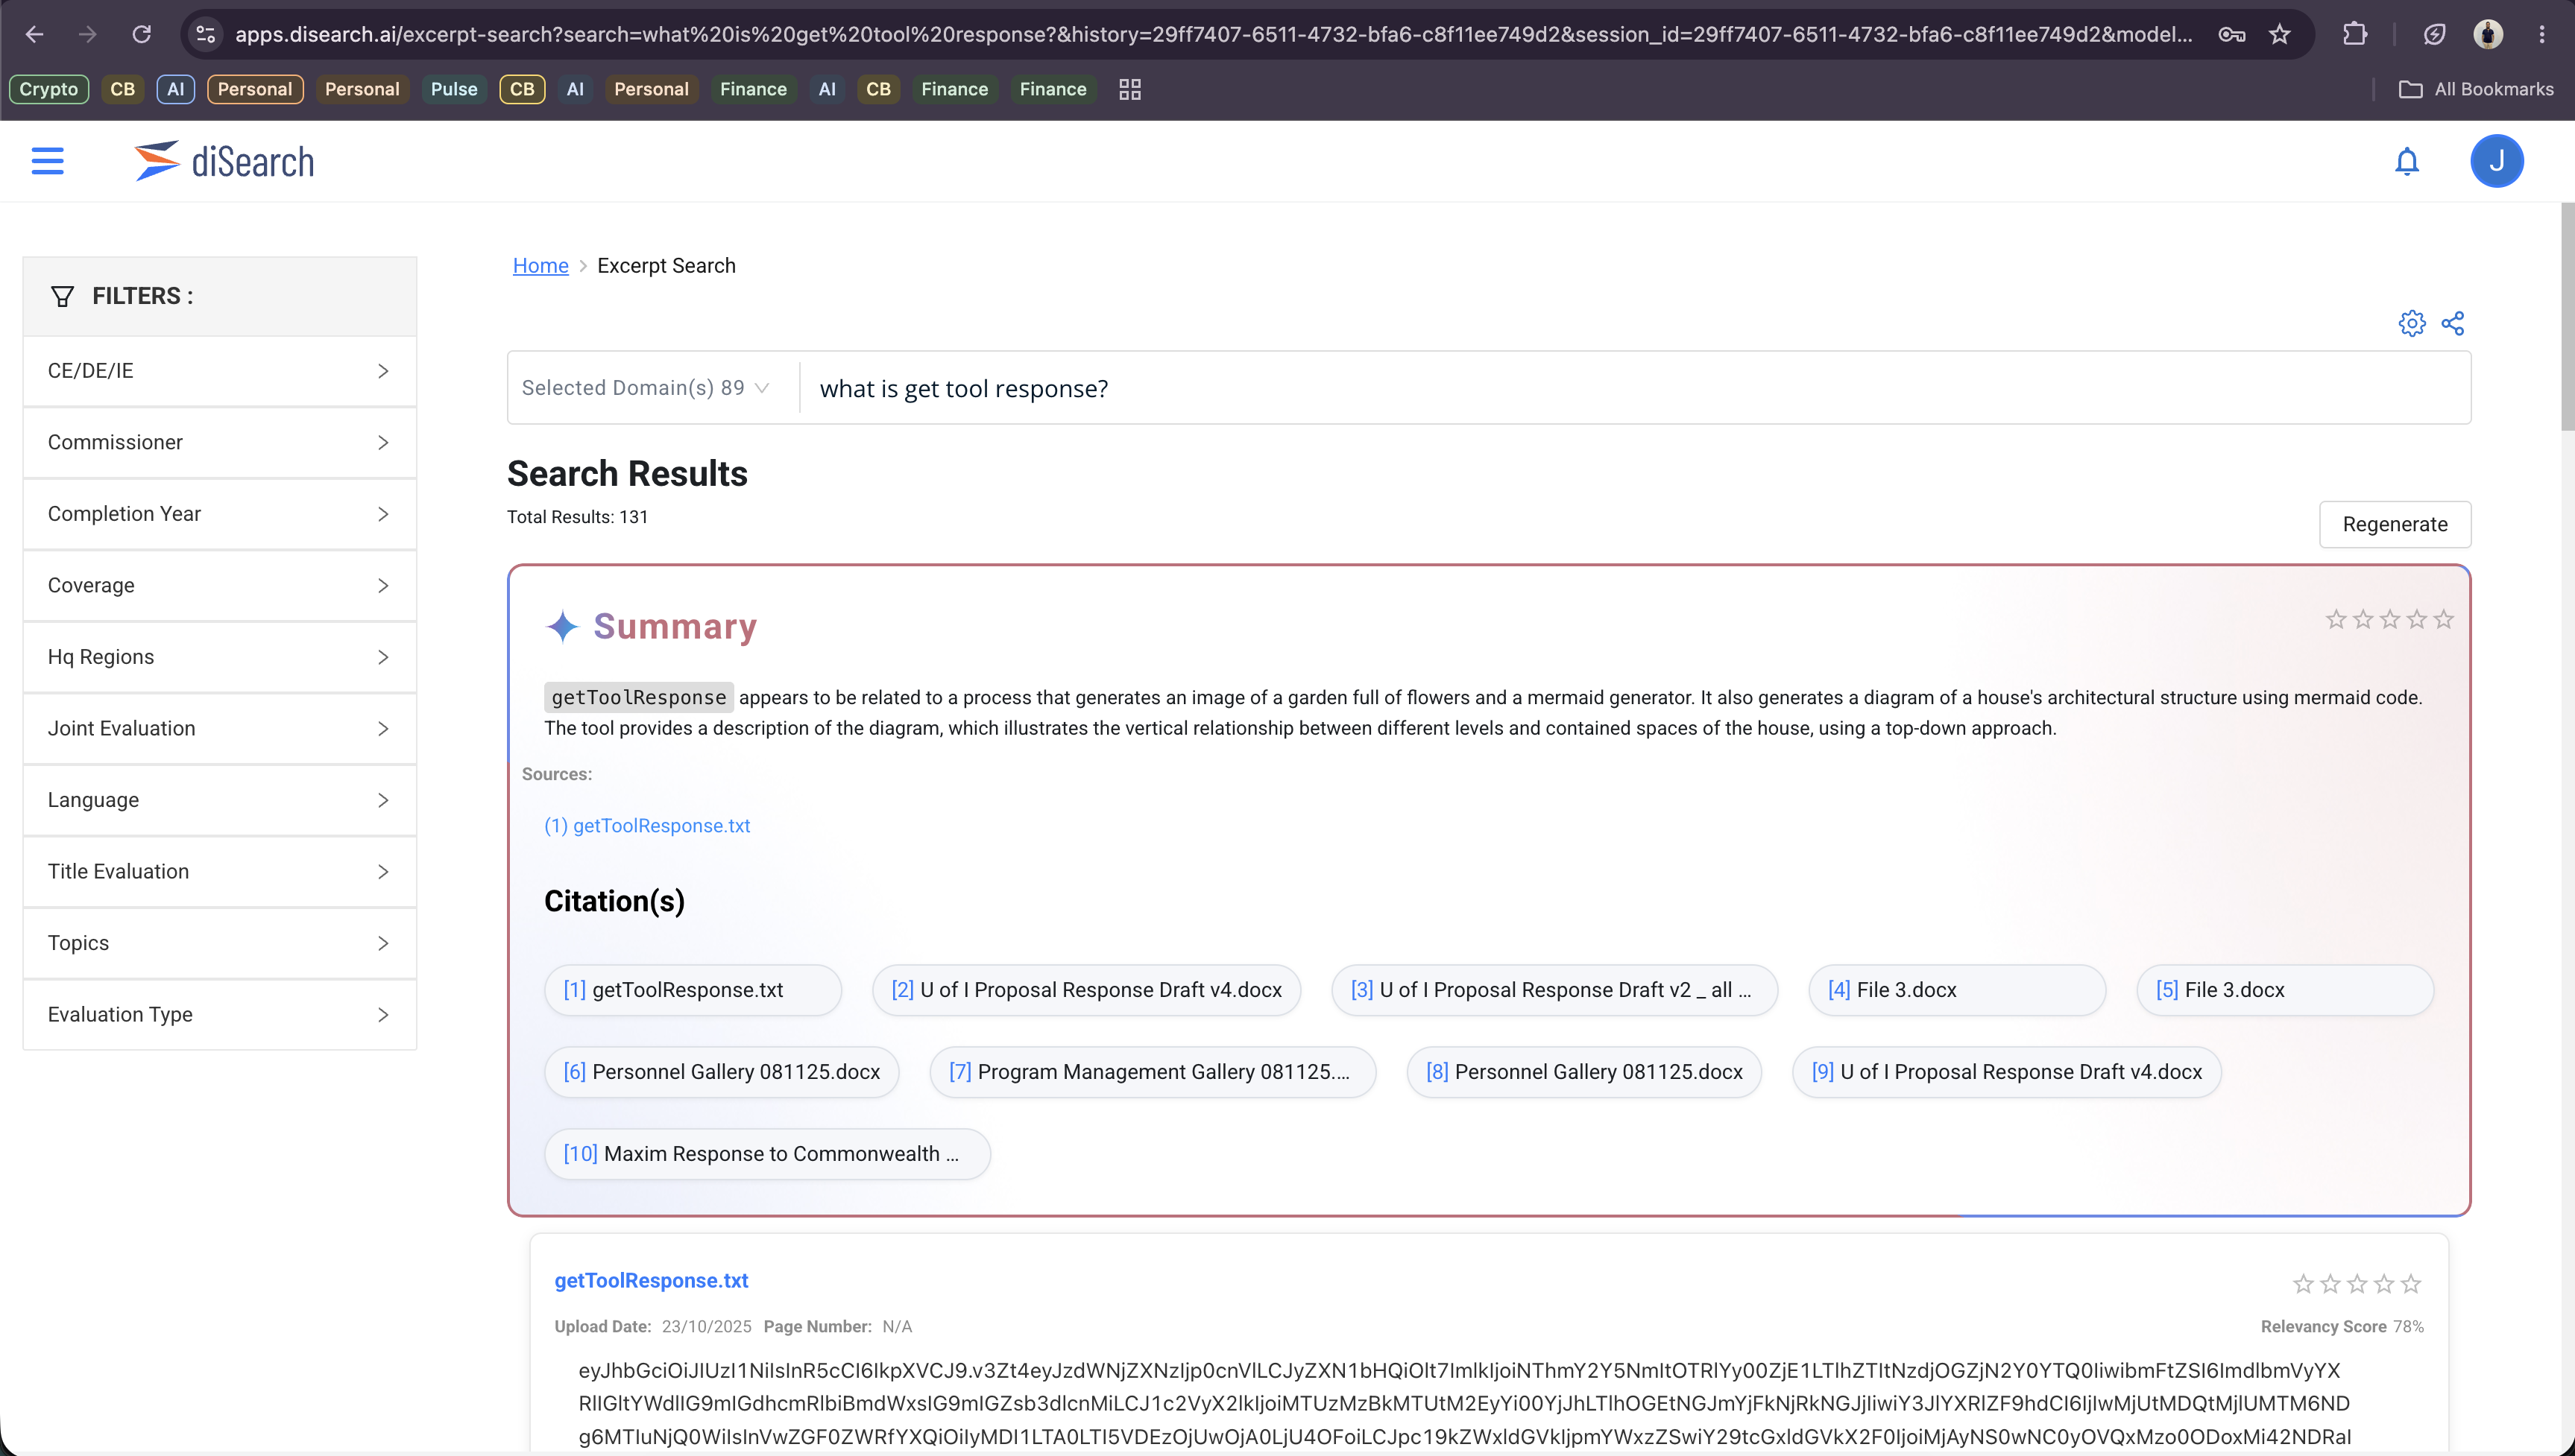Expand the Coverage filter
Viewport: 2575px width, 1456px height.
219,585
